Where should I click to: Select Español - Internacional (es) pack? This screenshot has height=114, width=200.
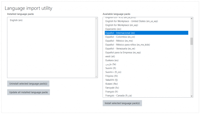(x=120, y=33)
